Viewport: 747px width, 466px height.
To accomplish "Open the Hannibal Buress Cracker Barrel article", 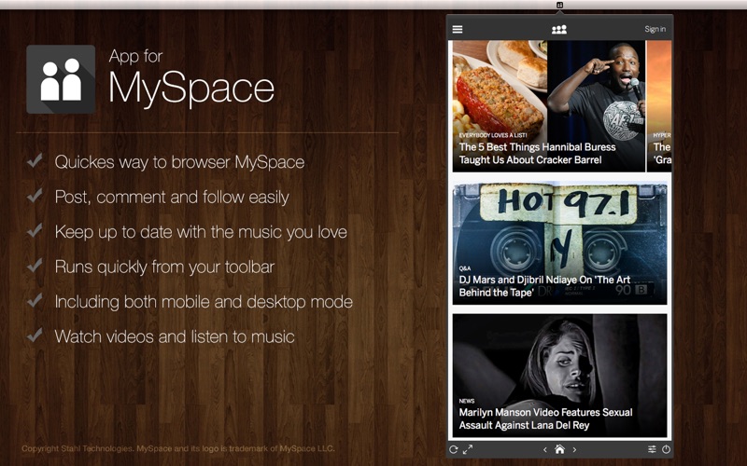I will click(x=549, y=106).
